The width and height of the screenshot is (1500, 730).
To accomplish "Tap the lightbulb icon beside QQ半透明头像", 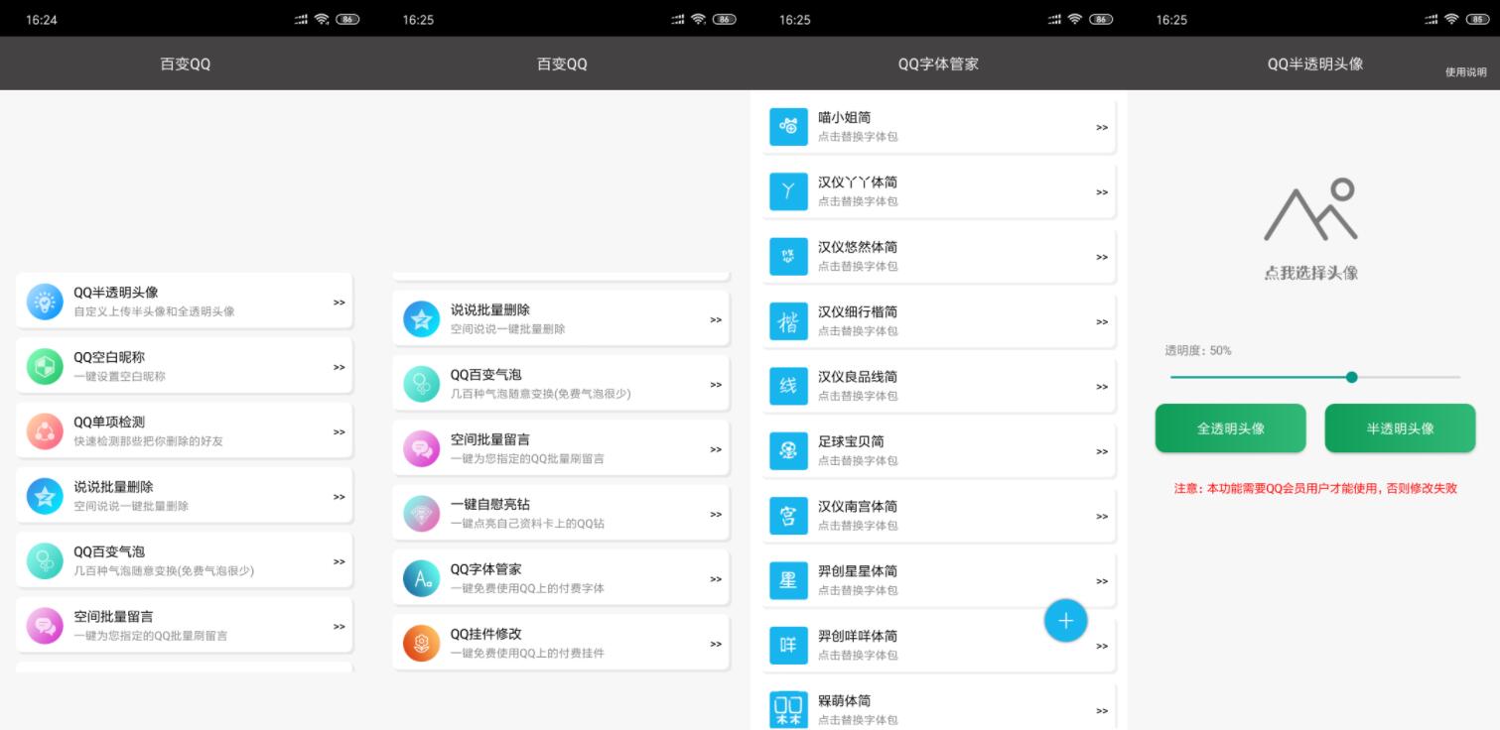I will (45, 302).
